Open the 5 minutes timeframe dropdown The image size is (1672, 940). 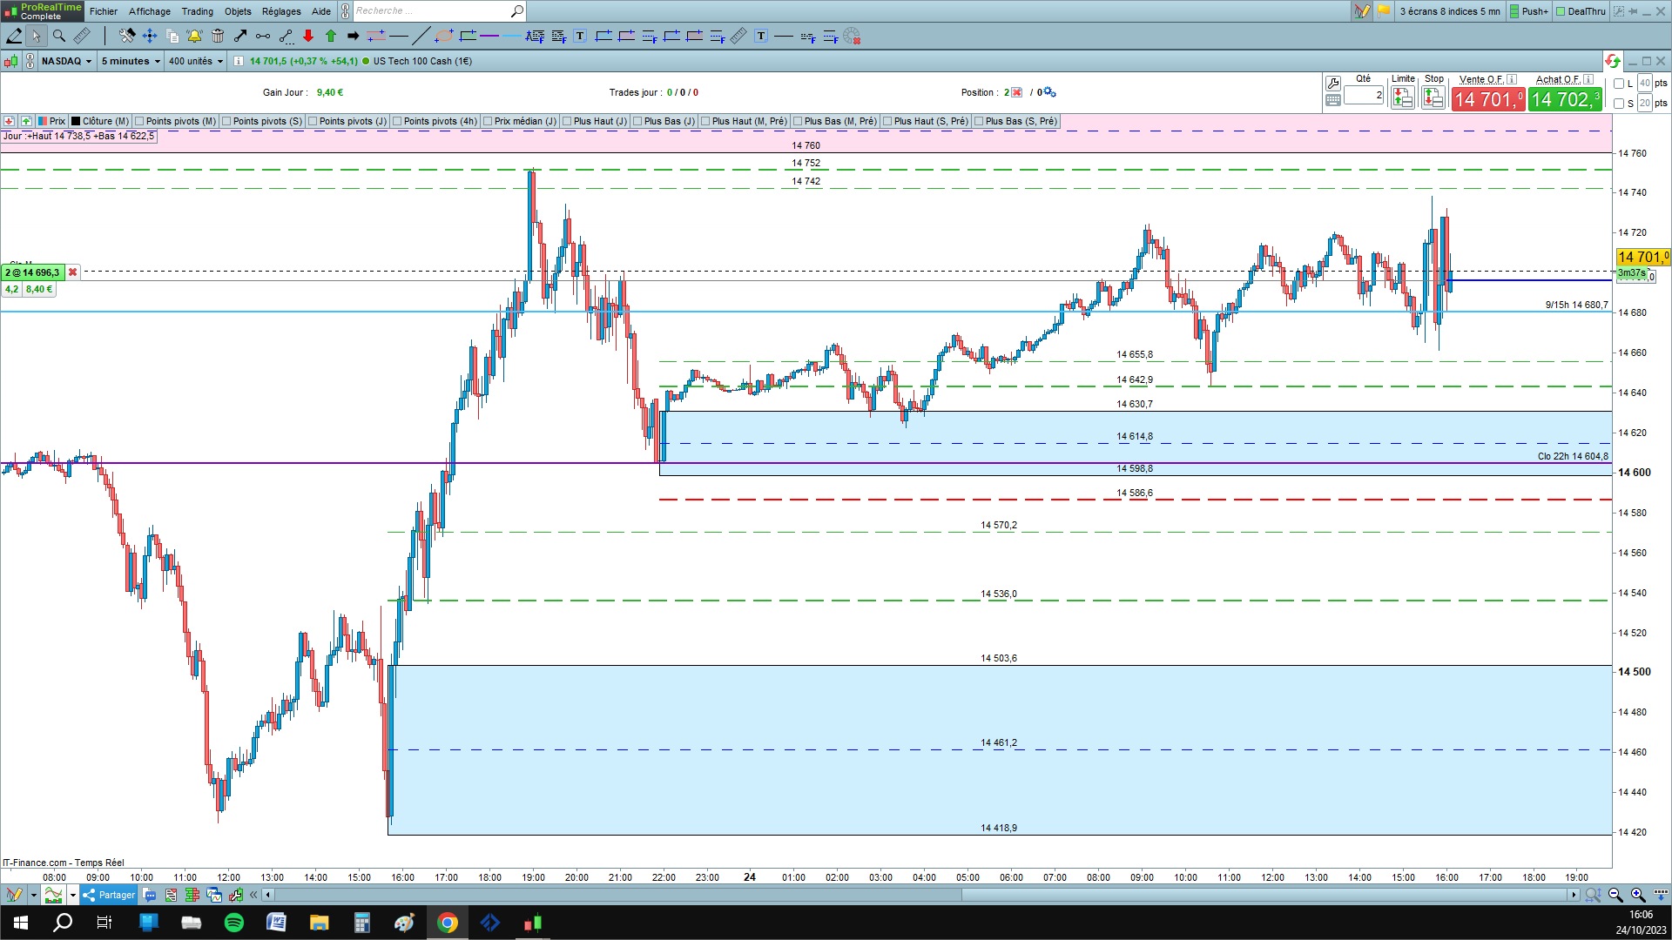click(x=131, y=61)
